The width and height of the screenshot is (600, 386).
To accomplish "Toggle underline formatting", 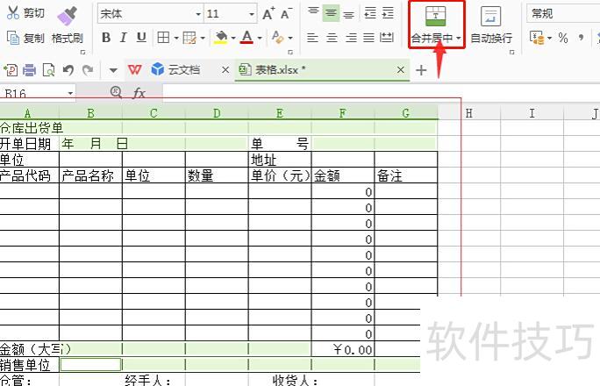I will (x=141, y=38).
